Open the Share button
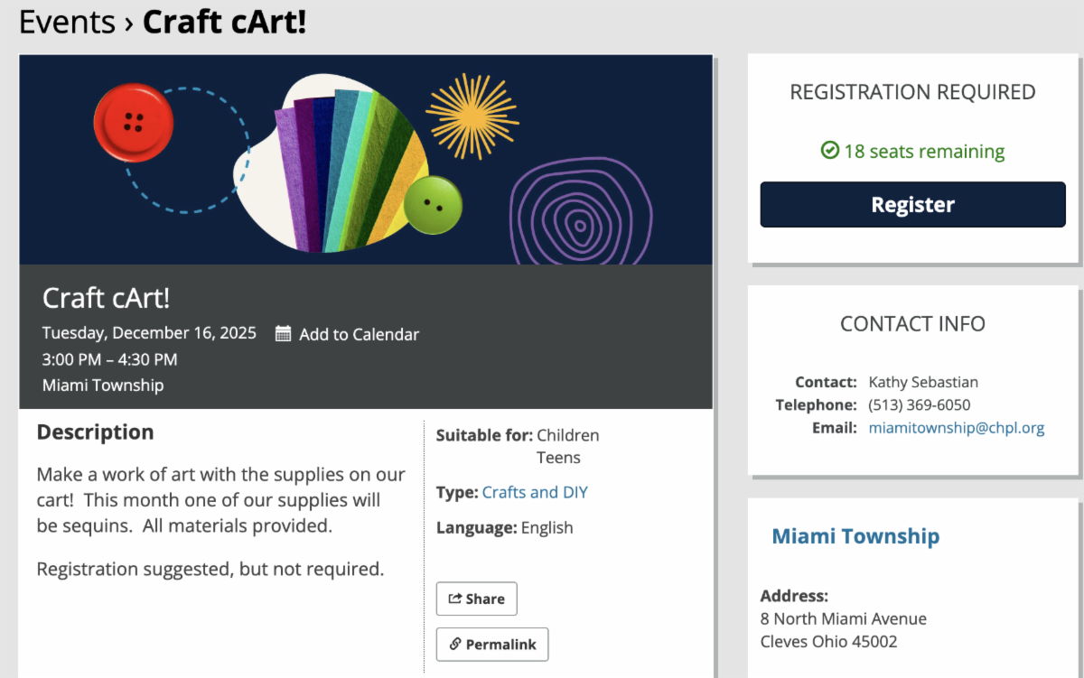This screenshot has height=678, width=1084. (476, 599)
